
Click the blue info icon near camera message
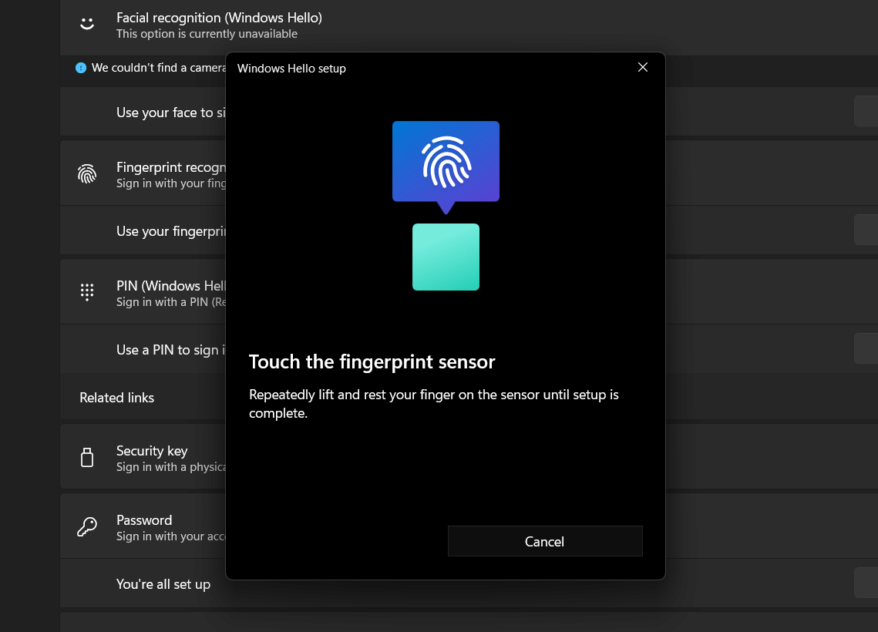pos(81,68)
